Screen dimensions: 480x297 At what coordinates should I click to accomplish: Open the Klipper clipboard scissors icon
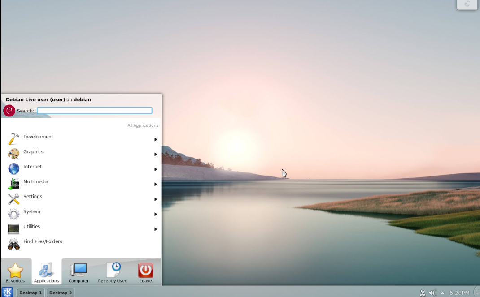tap(422, 293)
